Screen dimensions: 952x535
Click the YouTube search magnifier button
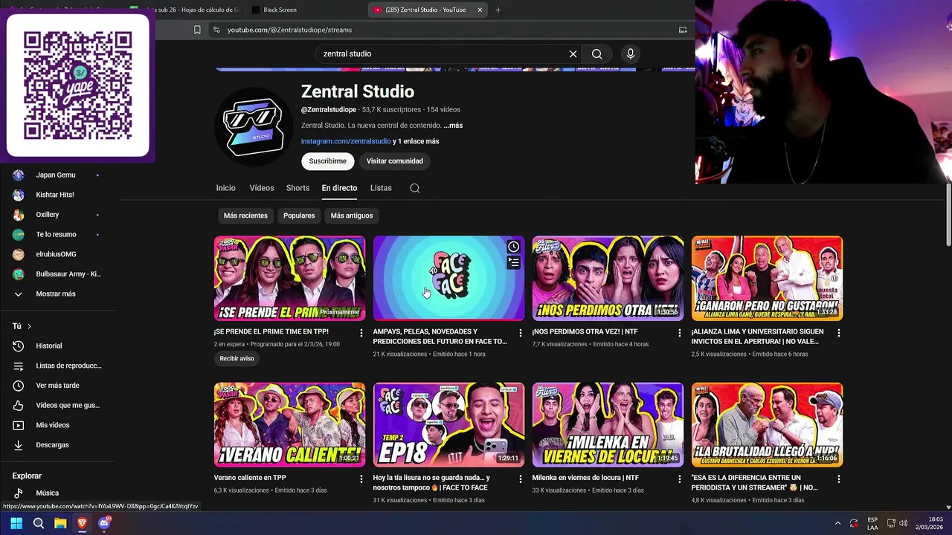pyautogui.click(x=596, y=53)
